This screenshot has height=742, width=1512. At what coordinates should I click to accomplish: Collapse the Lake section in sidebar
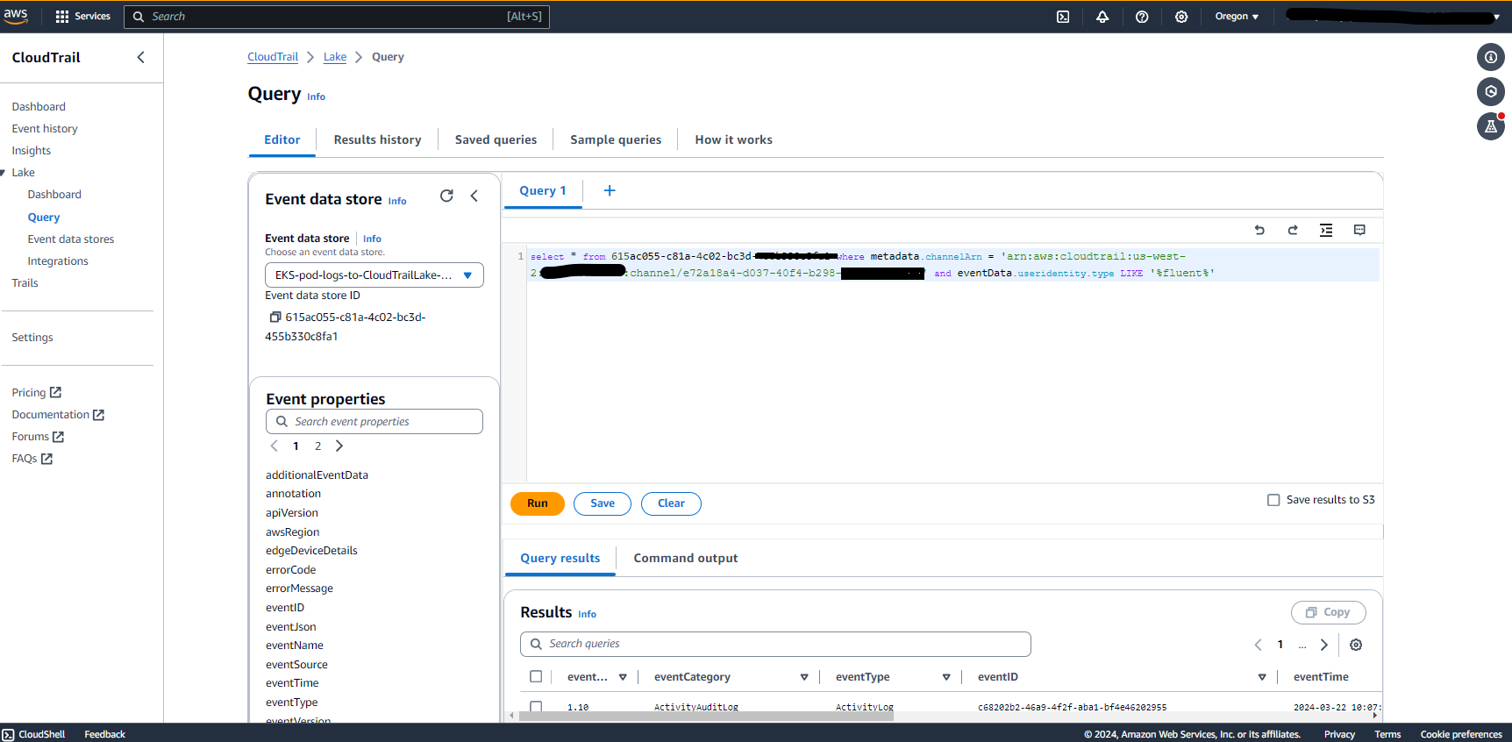[x=4, y=173]
